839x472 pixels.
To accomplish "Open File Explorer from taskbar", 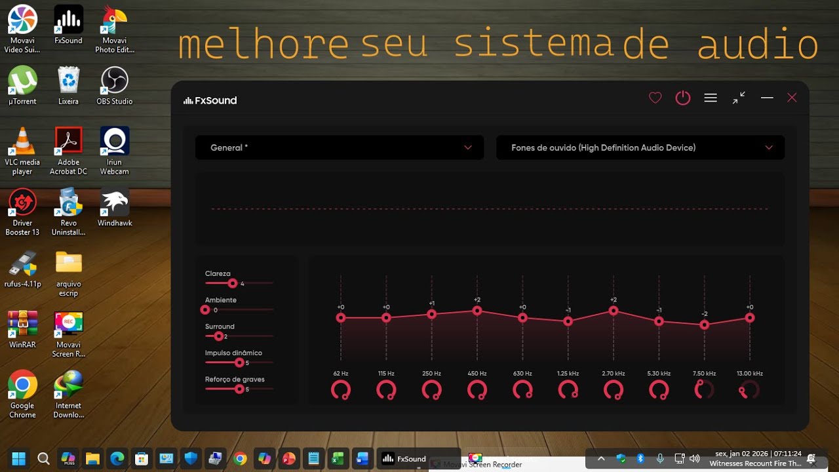I will click(x=92, y=458).
